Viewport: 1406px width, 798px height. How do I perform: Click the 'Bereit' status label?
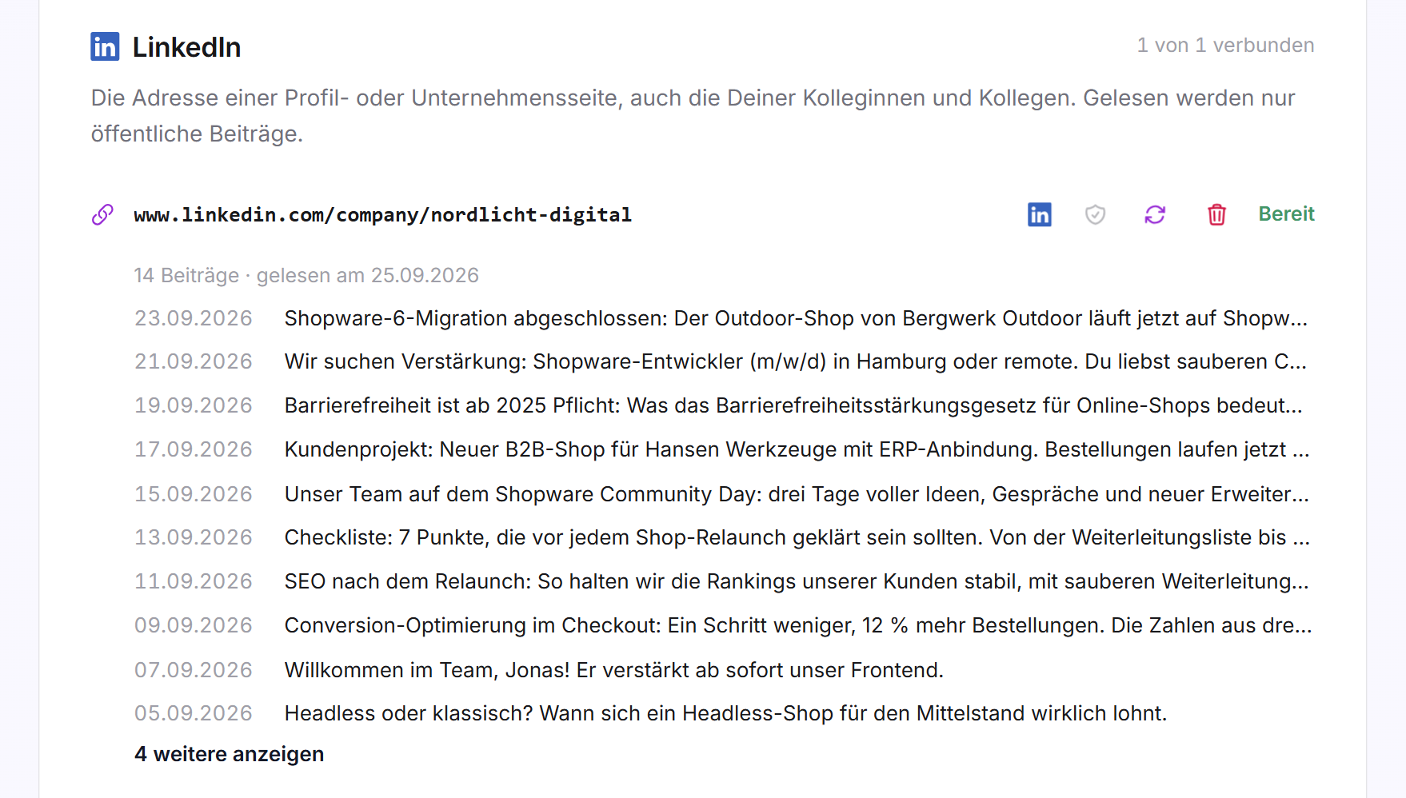1286,213
